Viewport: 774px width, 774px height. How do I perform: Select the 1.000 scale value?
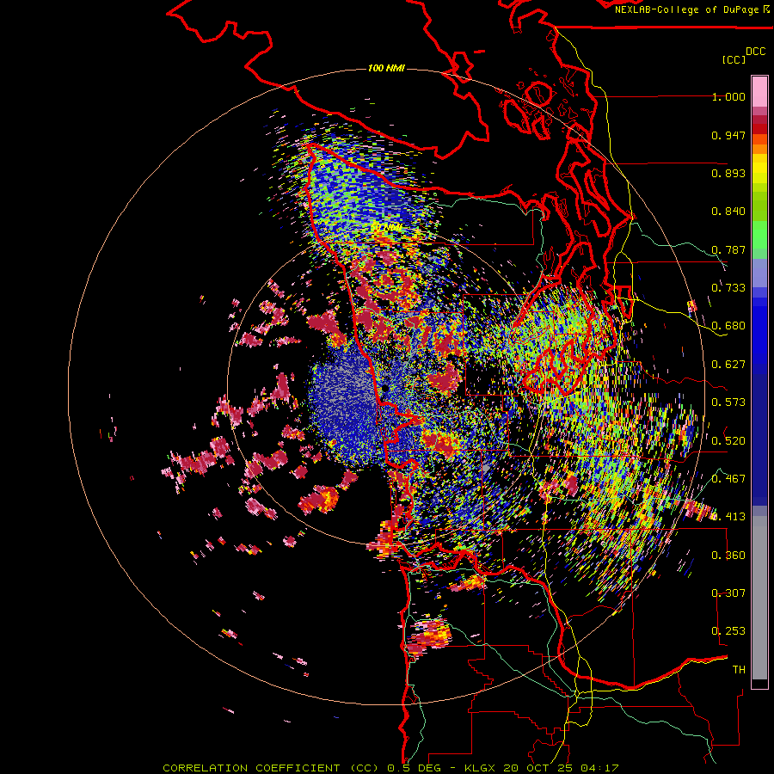point(728,96)
